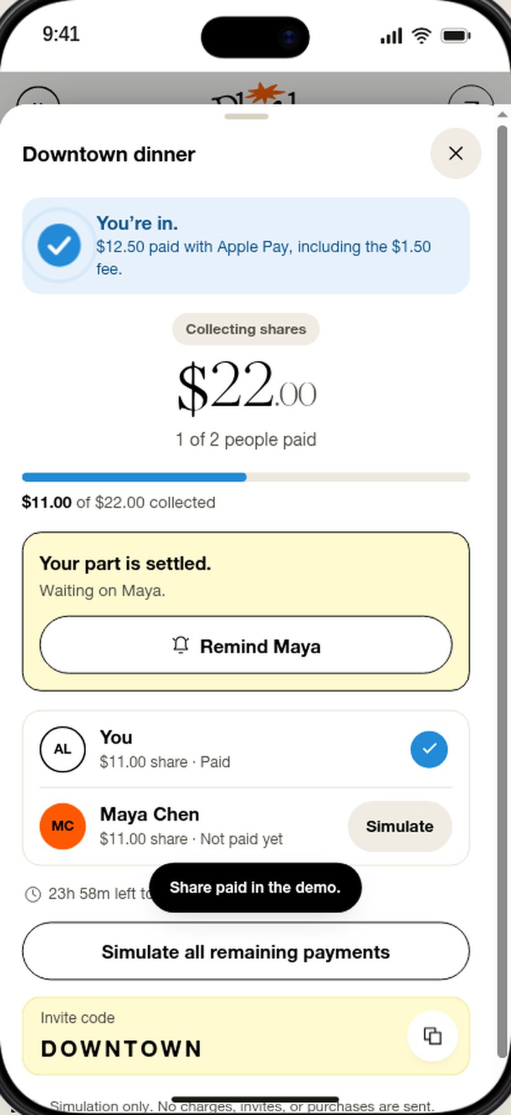The image size is (511, 1115).
Task: Click the collected amount progress bar
Action: point(246,477)
